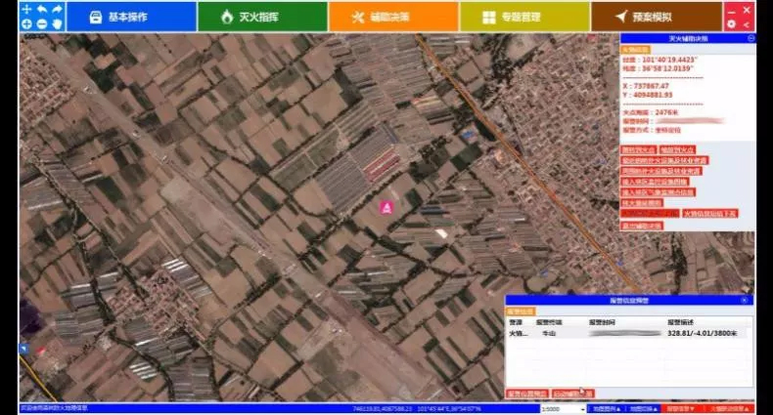Select the hand grab tool
Screen dimensions: 773x415
[58, 23]
